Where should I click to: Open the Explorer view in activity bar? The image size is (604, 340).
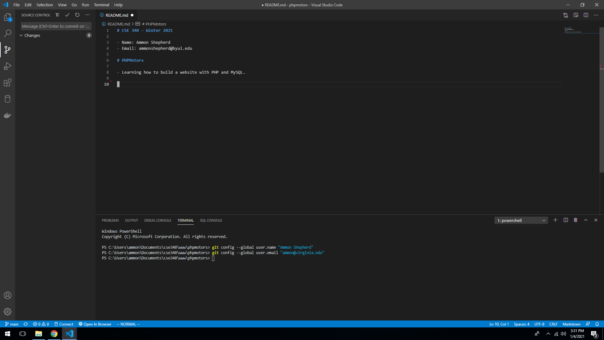pyautogui.click(x=8, y=17)
